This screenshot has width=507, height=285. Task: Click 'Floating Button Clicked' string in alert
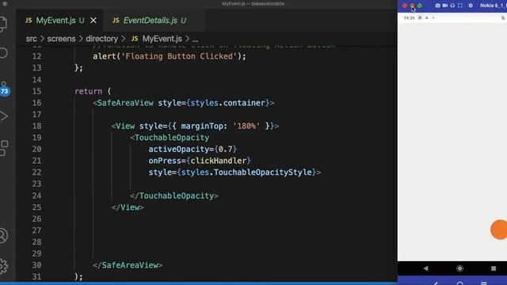click(x=179, y=56)
